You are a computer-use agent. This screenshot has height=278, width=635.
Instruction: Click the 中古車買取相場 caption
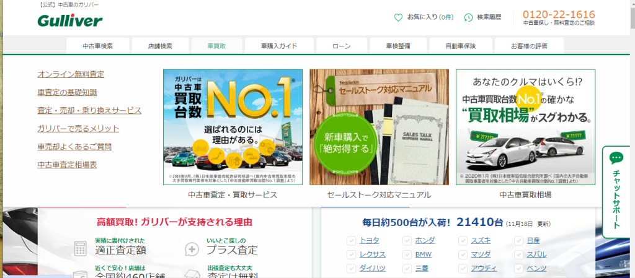click(525, 195)
